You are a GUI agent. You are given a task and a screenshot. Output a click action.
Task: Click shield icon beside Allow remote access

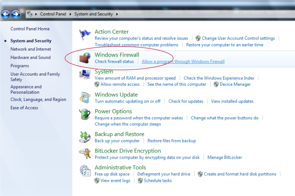click(x=97, y=84)
